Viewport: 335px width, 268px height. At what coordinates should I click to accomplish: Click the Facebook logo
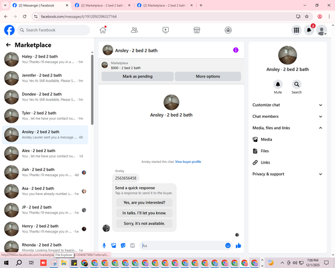[x=9, y=30]
